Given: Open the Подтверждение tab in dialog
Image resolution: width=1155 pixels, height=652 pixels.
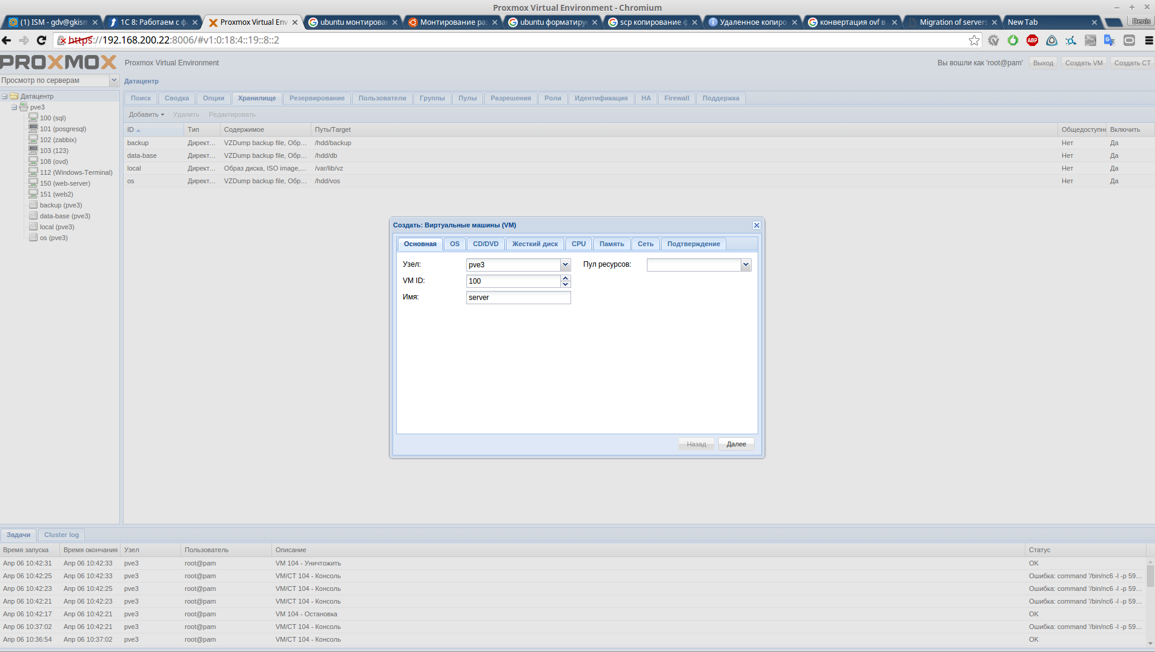Looking at the screenshot, I should coord(693,244).
